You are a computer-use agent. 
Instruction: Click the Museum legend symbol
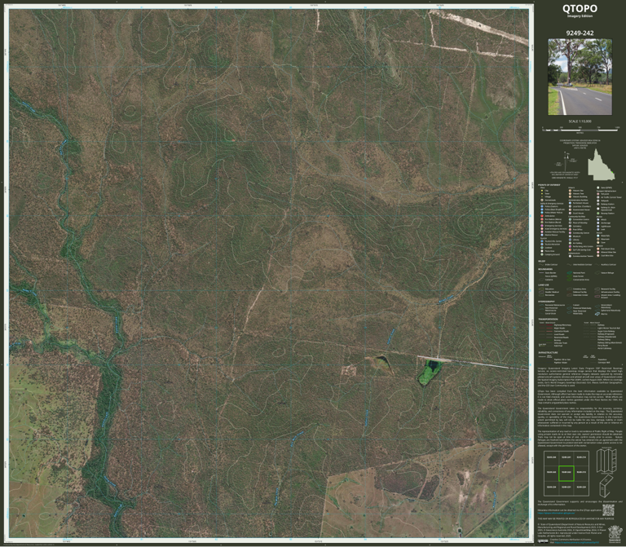coord(570,236)
